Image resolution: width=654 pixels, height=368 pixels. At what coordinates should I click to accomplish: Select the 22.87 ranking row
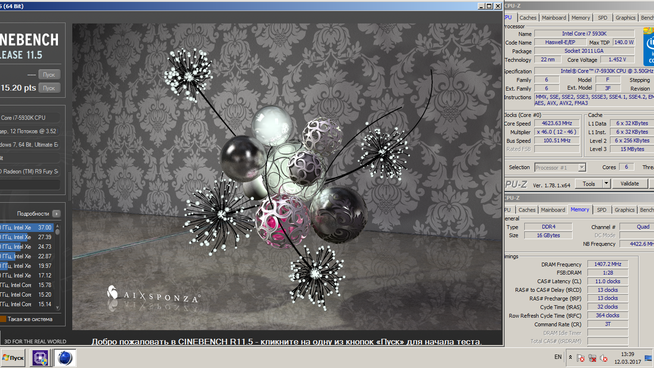(27, 256)
